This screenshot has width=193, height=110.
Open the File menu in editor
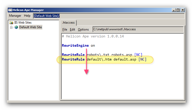tap(65, 29)
